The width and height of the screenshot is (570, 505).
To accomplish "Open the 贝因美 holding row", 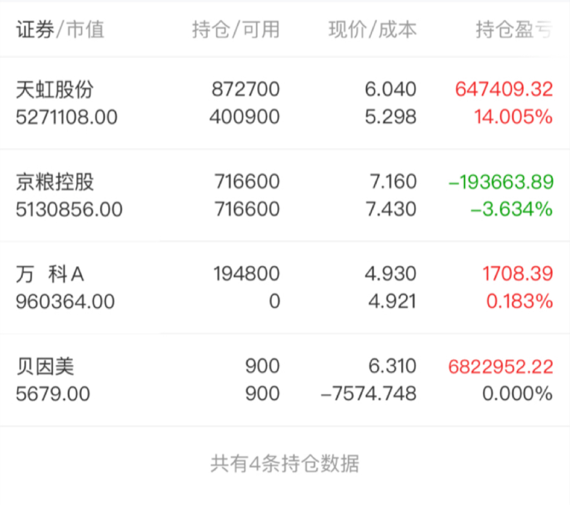I will (285, 380).
